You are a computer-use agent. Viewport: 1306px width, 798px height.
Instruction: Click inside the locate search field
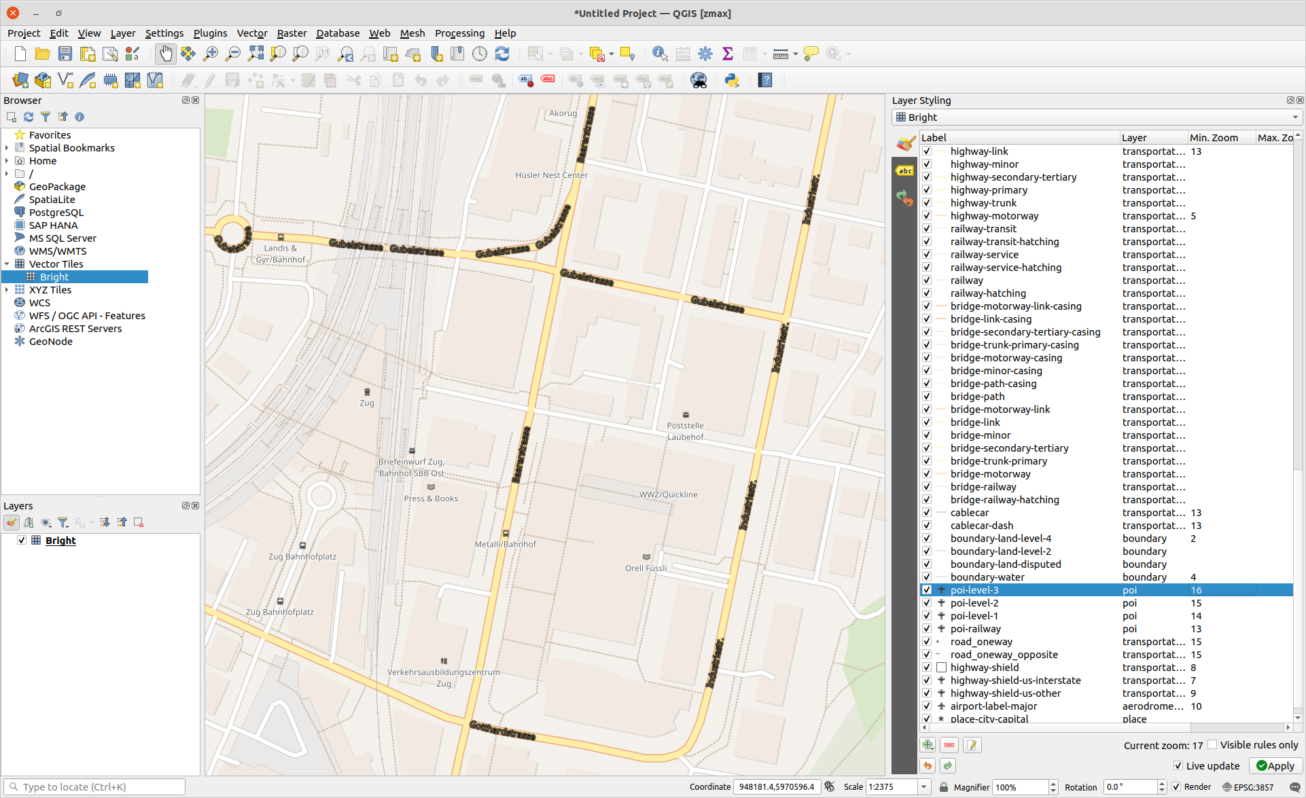click(95, 786)
